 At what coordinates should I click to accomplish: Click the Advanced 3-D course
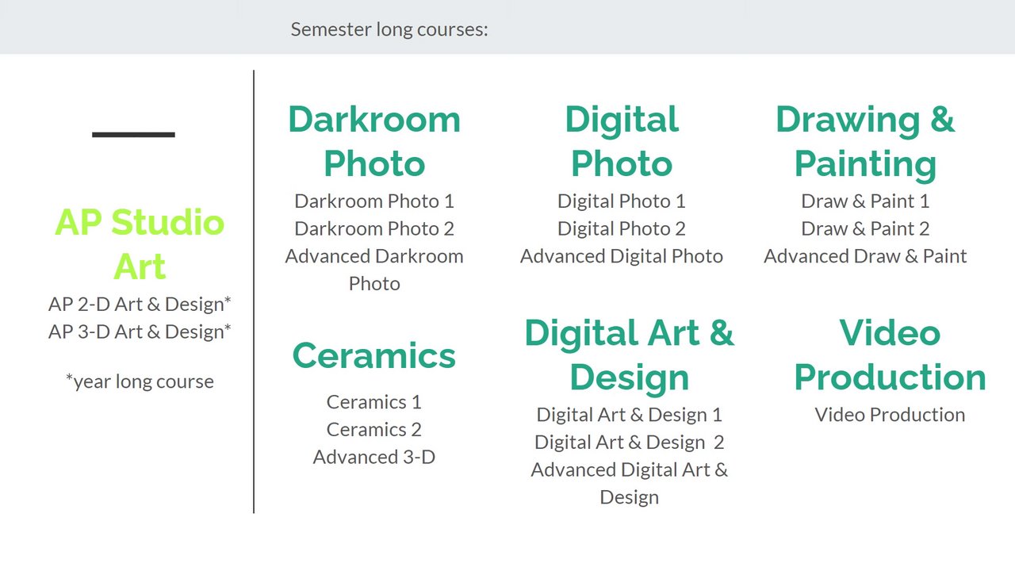pyautogui.click(x=373, y=457)
